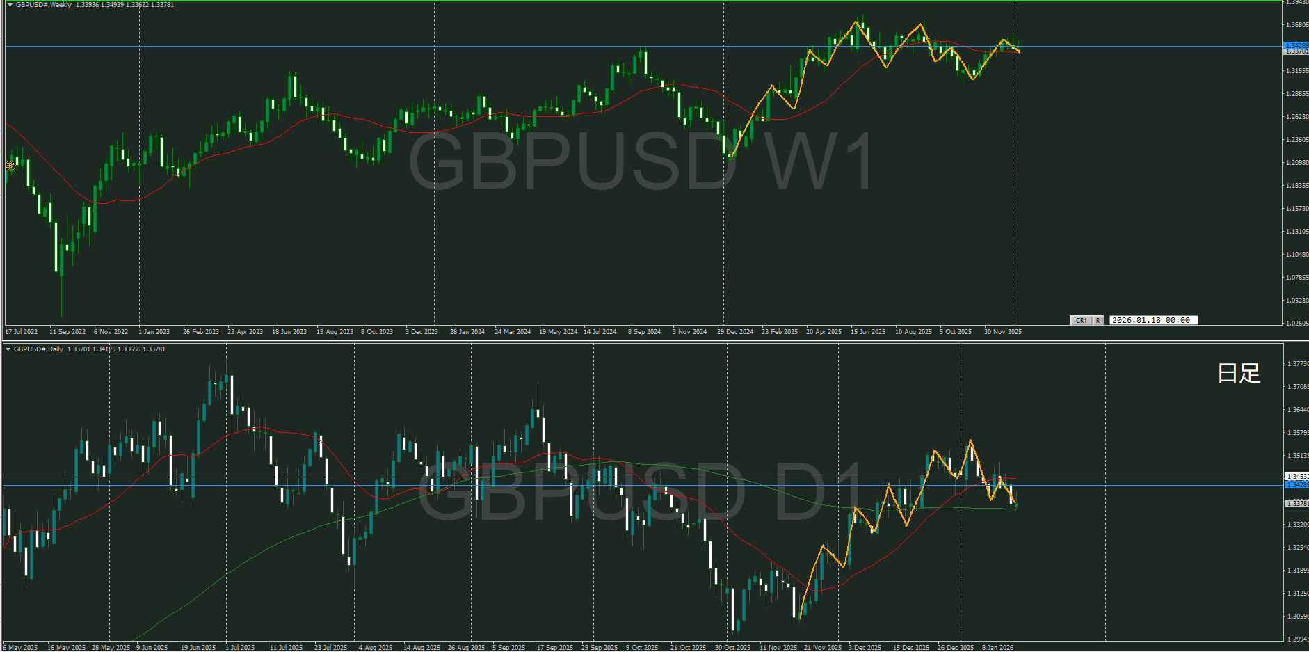Viewport: 1309px width, 652px height.
Task: Click the 30 Nov 2025 weekly axis label
Action: tap(1002, 332)
